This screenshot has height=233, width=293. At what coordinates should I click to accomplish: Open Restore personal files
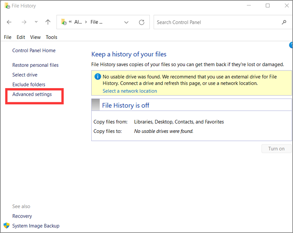point(36,65)
